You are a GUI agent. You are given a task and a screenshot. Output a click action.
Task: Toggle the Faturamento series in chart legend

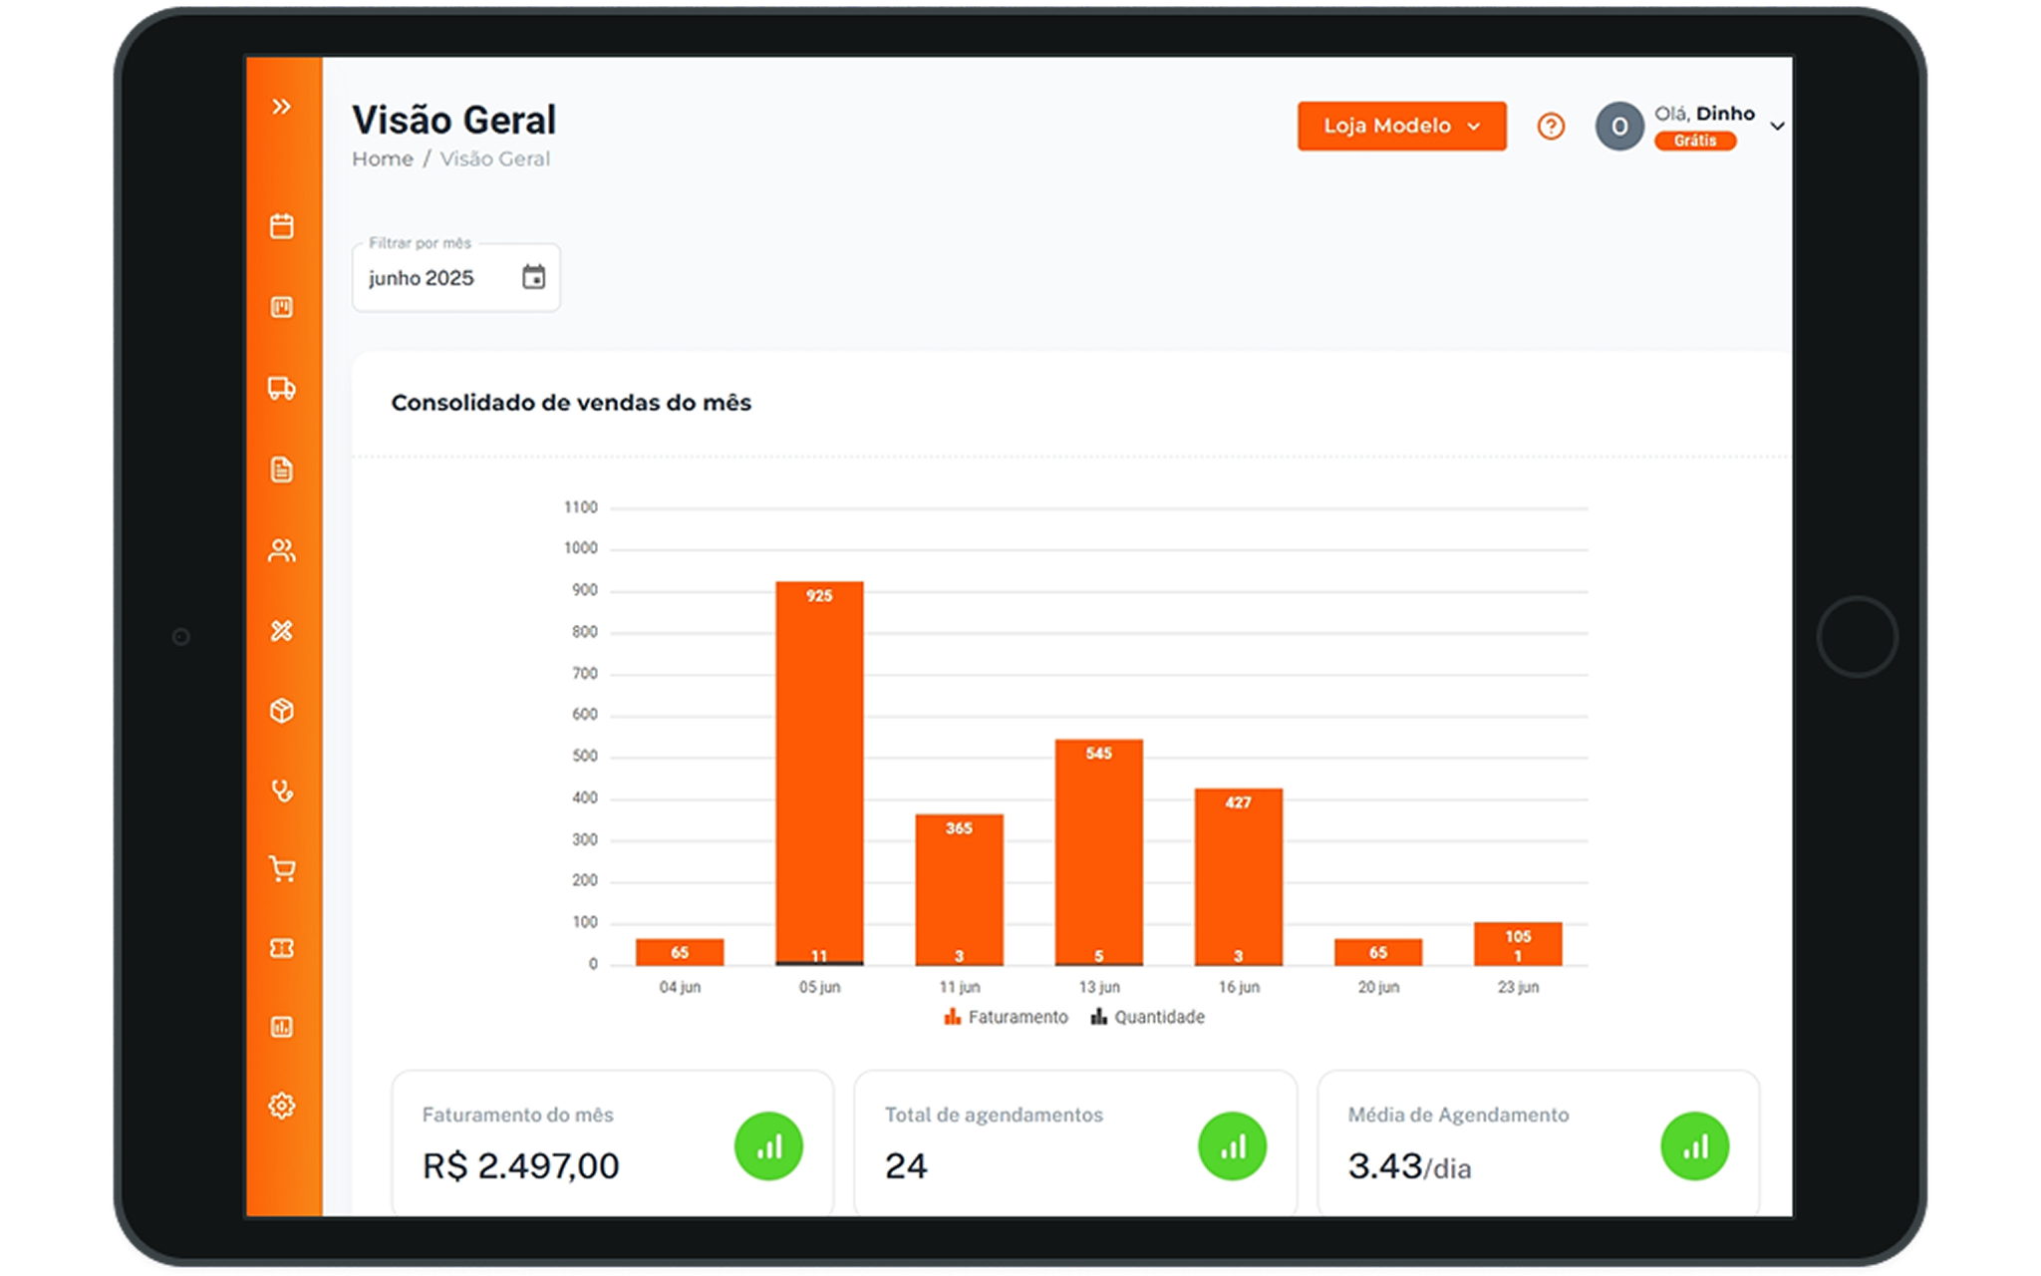click(1005, 1017)
